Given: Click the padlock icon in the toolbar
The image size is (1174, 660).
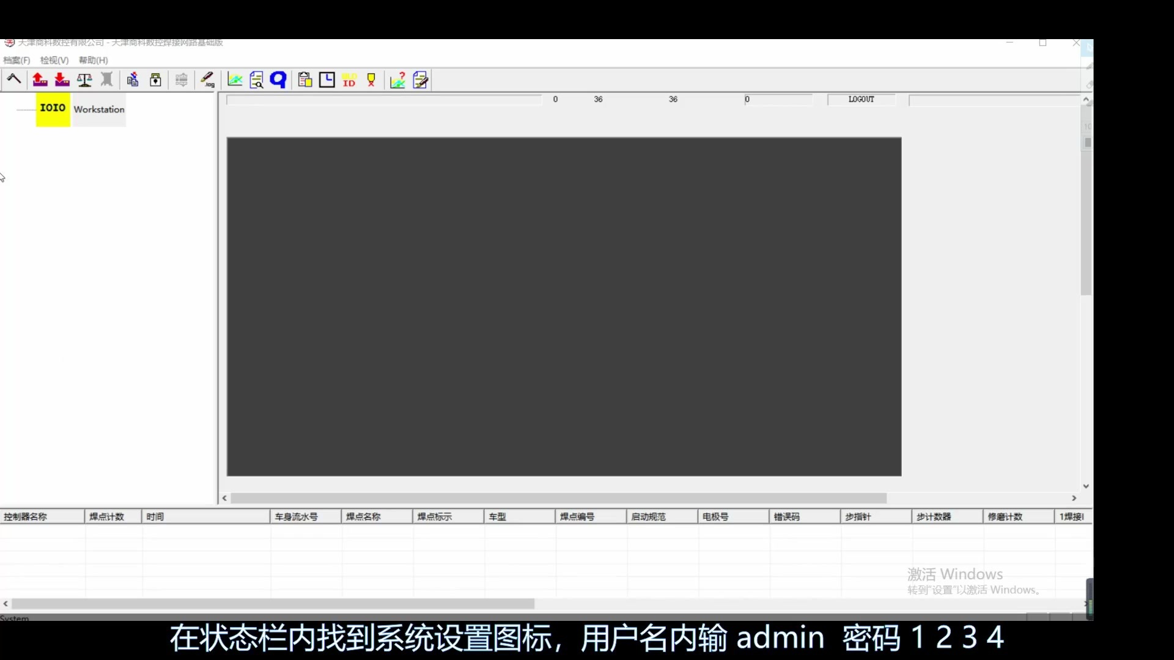Looking at the screenshot, I should [x=155, y=79].
